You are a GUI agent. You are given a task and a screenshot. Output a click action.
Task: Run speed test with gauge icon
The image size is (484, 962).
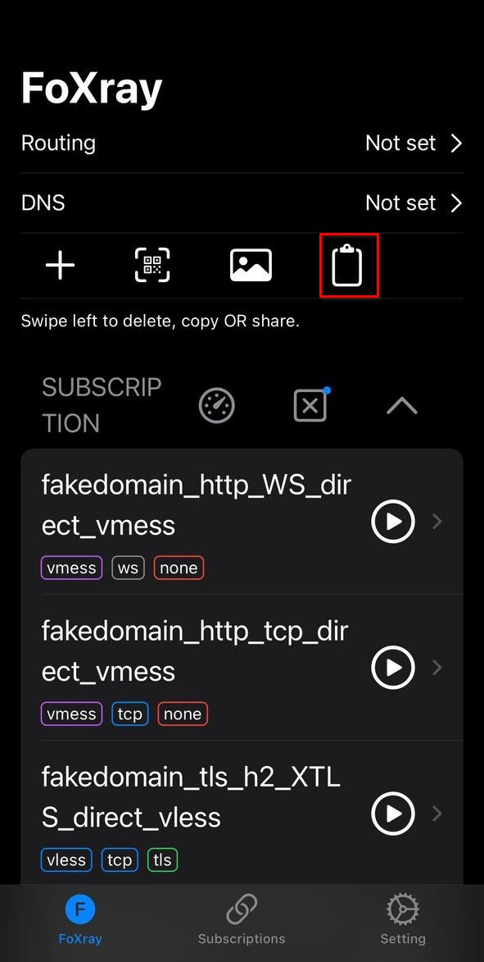pyautogui.click(x=217, y=405)
